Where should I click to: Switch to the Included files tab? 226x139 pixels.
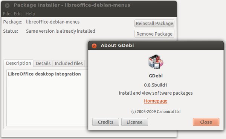coord(69,63)
